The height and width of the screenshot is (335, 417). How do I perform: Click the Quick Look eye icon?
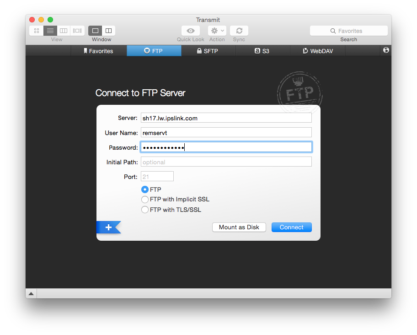191,31
